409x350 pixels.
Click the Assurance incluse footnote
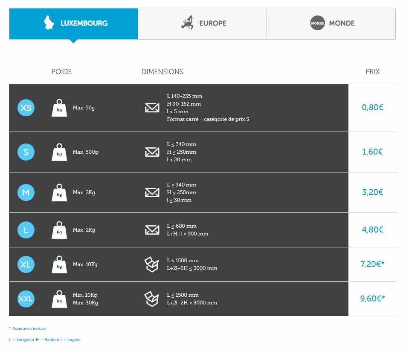[27, 329]
